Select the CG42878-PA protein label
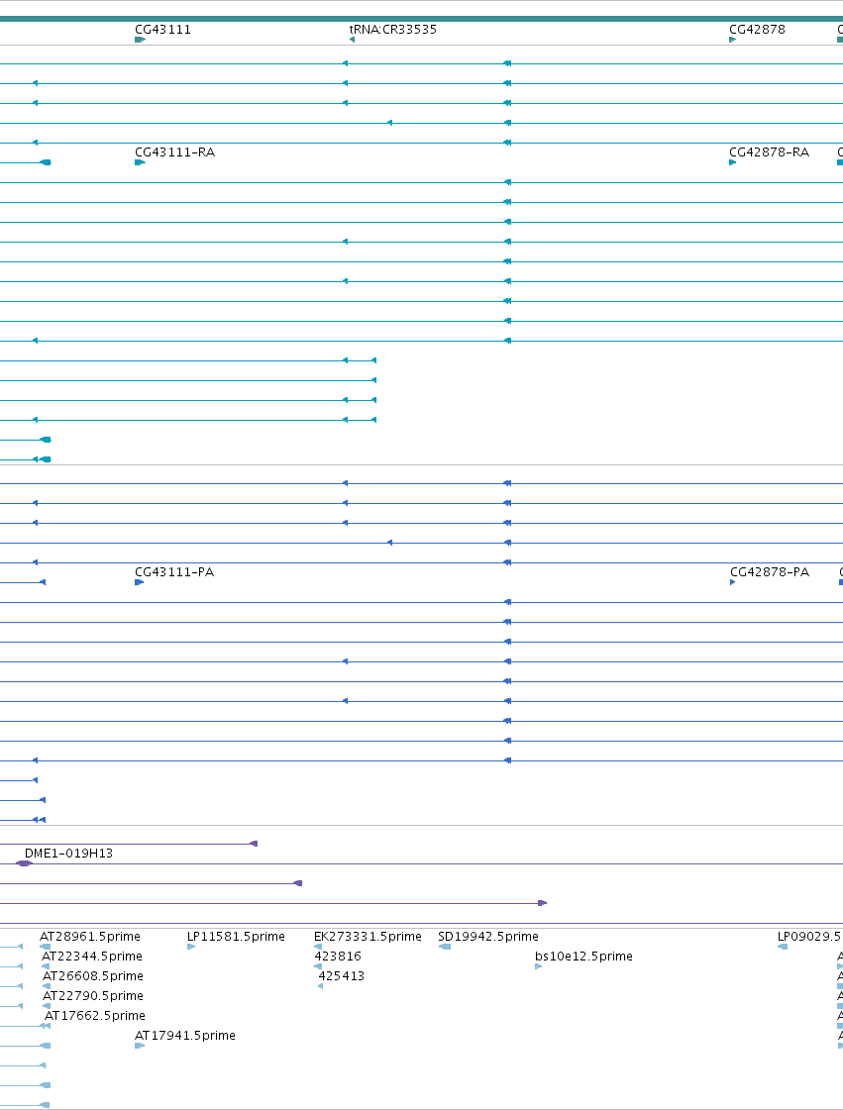Viewport: 843px width, 1110px height. 770,572
